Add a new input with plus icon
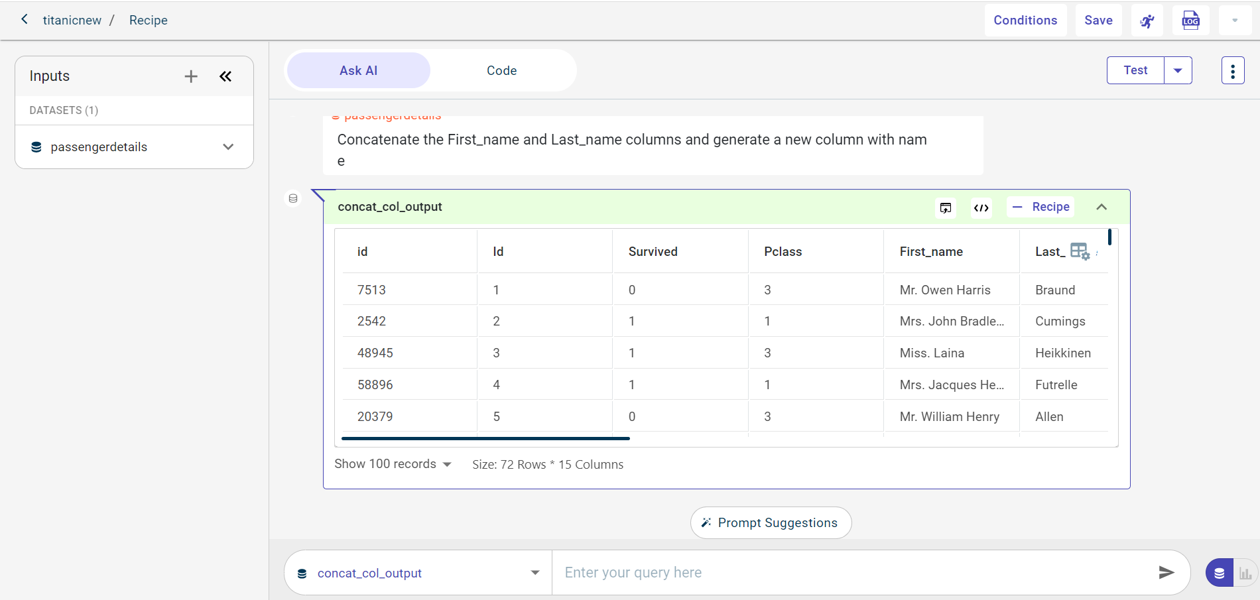The image size is (1260, 600). pyautogui.click(x=191, y=76)
